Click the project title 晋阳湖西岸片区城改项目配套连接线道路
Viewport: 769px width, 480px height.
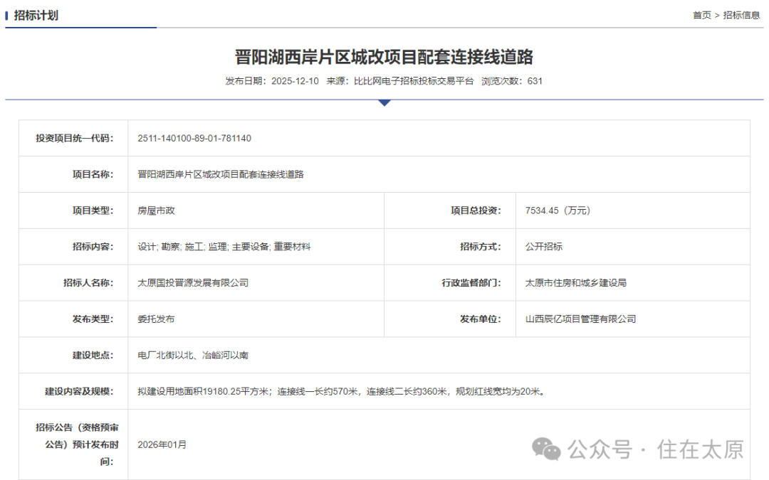coord(384,53)
